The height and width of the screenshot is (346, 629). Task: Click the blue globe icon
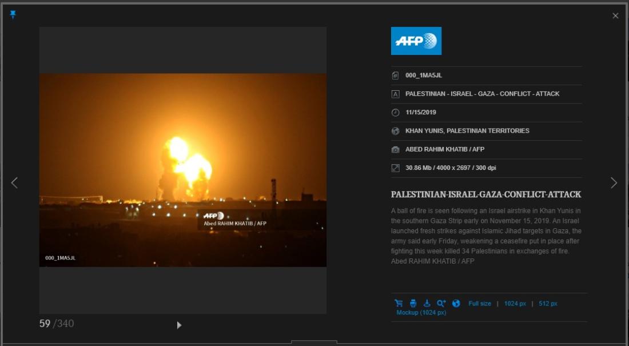coord(456,303)
